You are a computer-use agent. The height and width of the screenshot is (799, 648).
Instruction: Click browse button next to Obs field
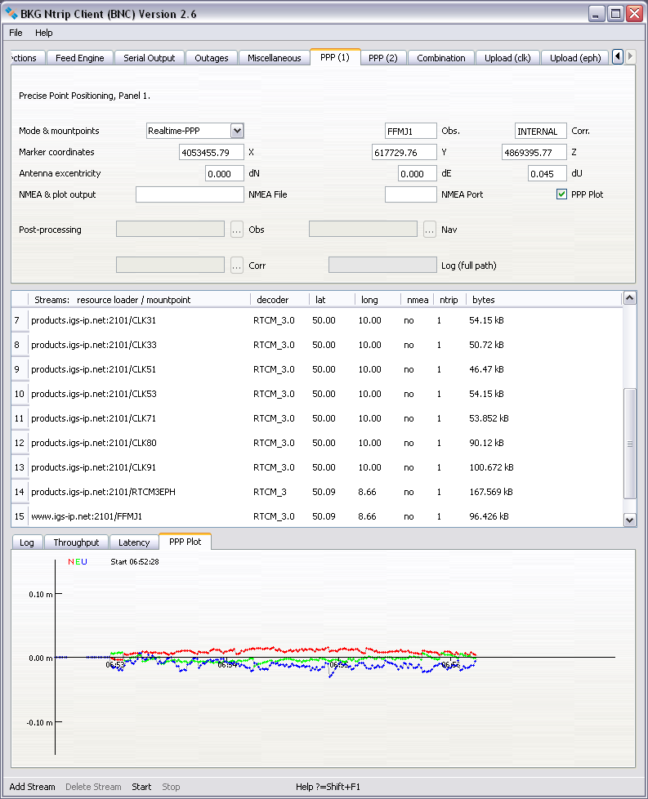click(237, 230)
